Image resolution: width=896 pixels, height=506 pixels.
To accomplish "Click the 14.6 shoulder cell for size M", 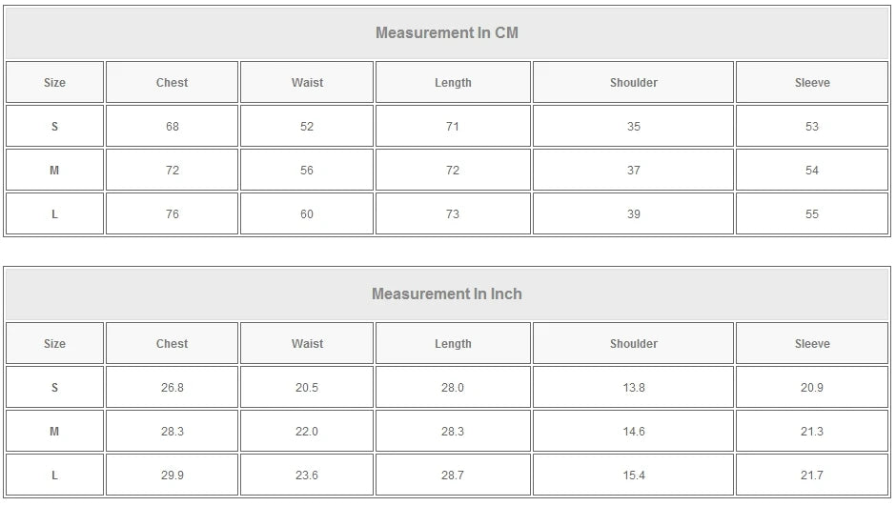I will pos(634,432).
